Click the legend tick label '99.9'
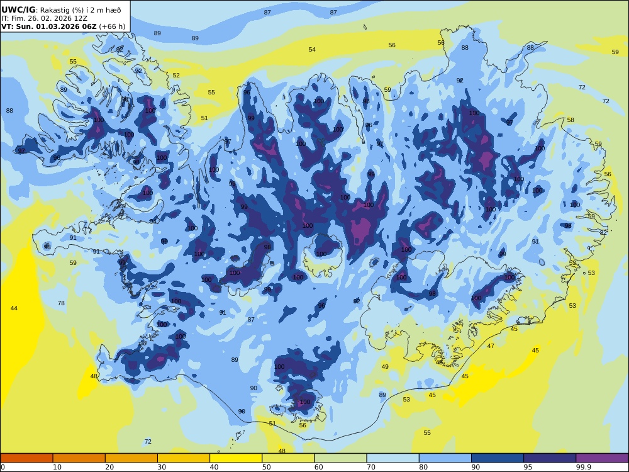This screenshot has width=629, height=472. (583, 467)
